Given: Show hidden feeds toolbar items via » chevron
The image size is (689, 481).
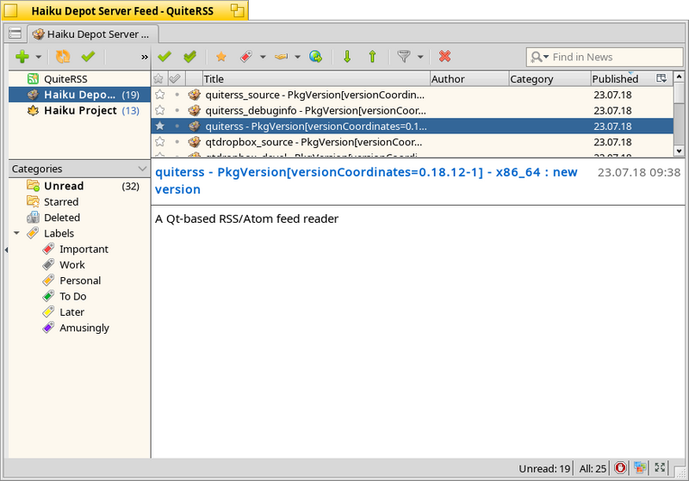Looking at the screenshot, I should coord(145,57).
